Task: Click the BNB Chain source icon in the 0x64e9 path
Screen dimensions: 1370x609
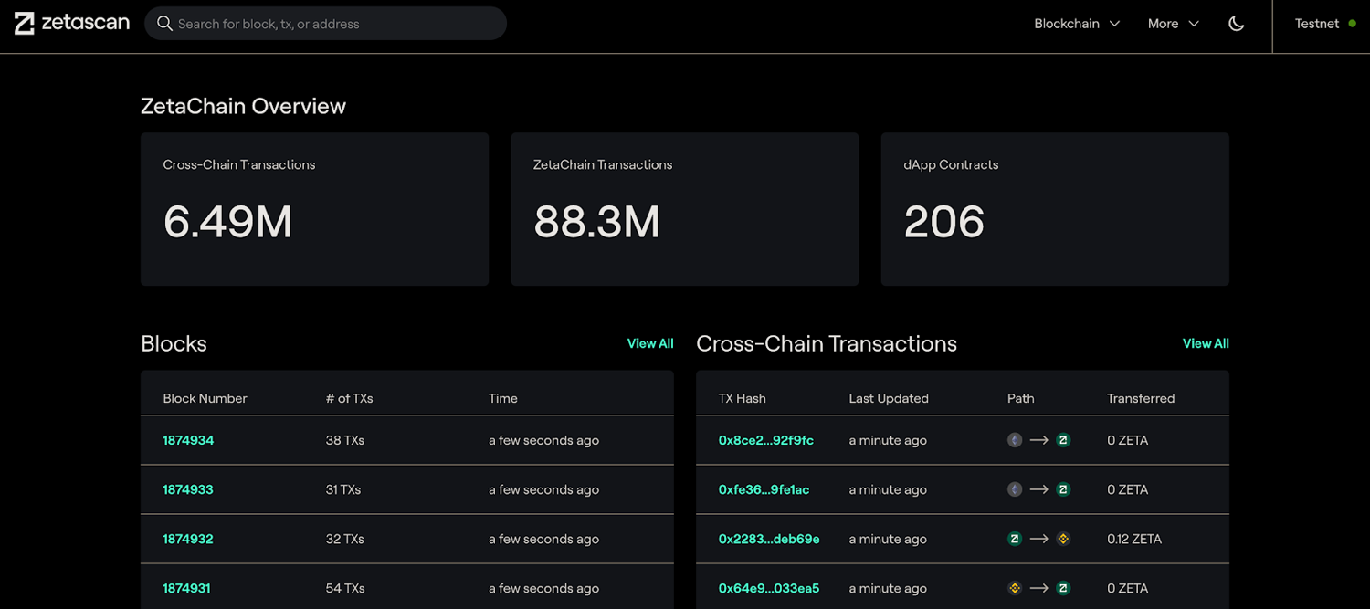Action: pyautogui.click(x=1015, y=588)
